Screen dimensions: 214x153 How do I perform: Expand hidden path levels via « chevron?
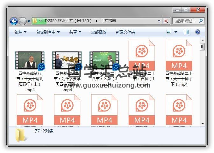tap(41, 21)
